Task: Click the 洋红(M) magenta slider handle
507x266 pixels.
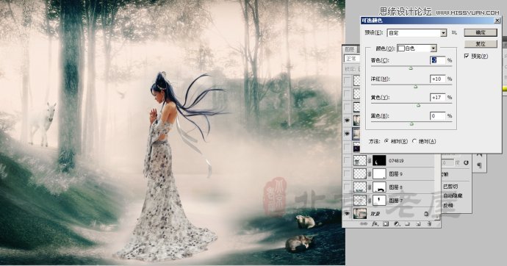Action: pyautogui.click(x=415, y=87)
